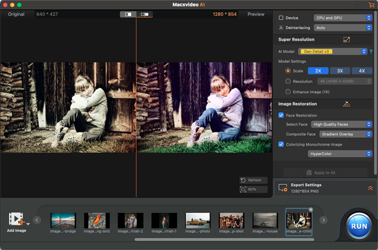The height and width of the screenshot is (250, 378).
Task: Click the Preview label
Action: tap(256, 14)
